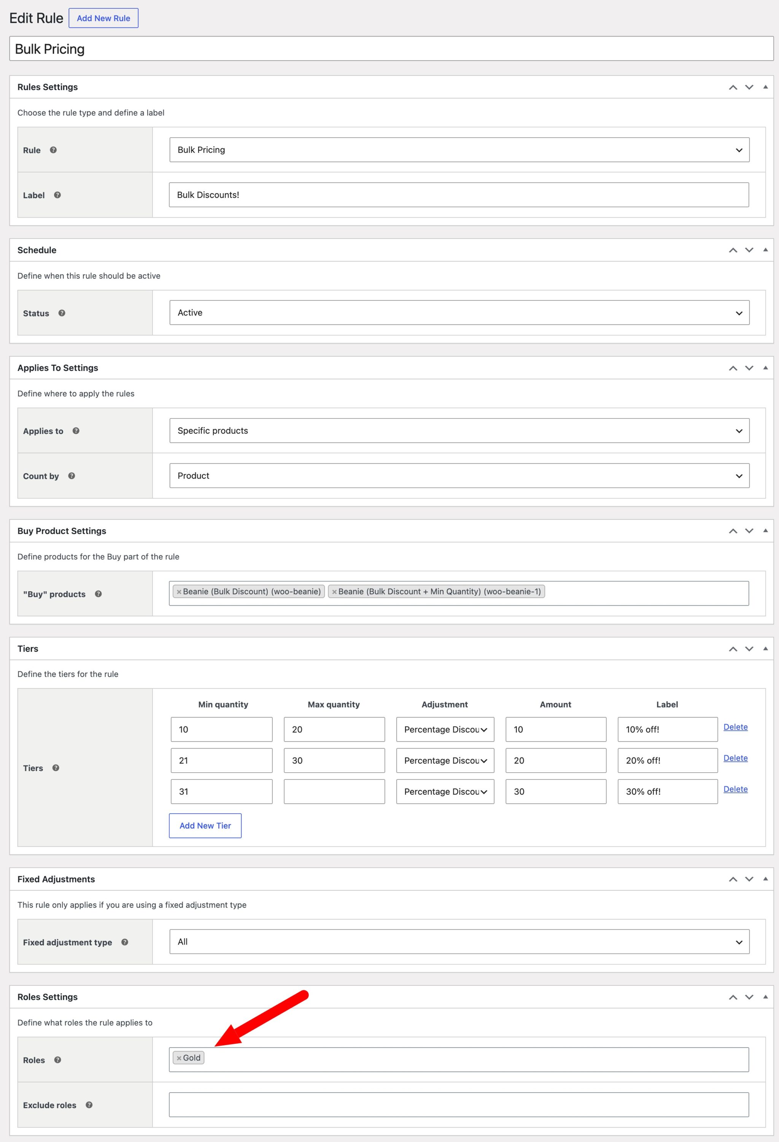Click help icon beside Exclude roles
Image resolution: width=779 pixels, height=1142 pixels.
89,1105
